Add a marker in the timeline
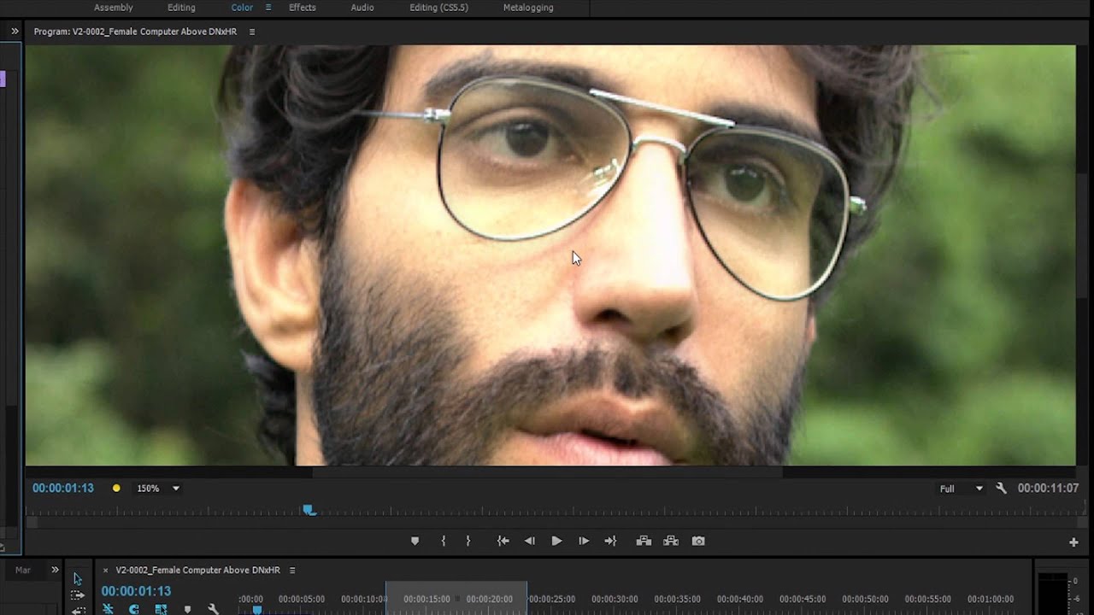This screenshot has height=615, width=1094. coord(187,609)
